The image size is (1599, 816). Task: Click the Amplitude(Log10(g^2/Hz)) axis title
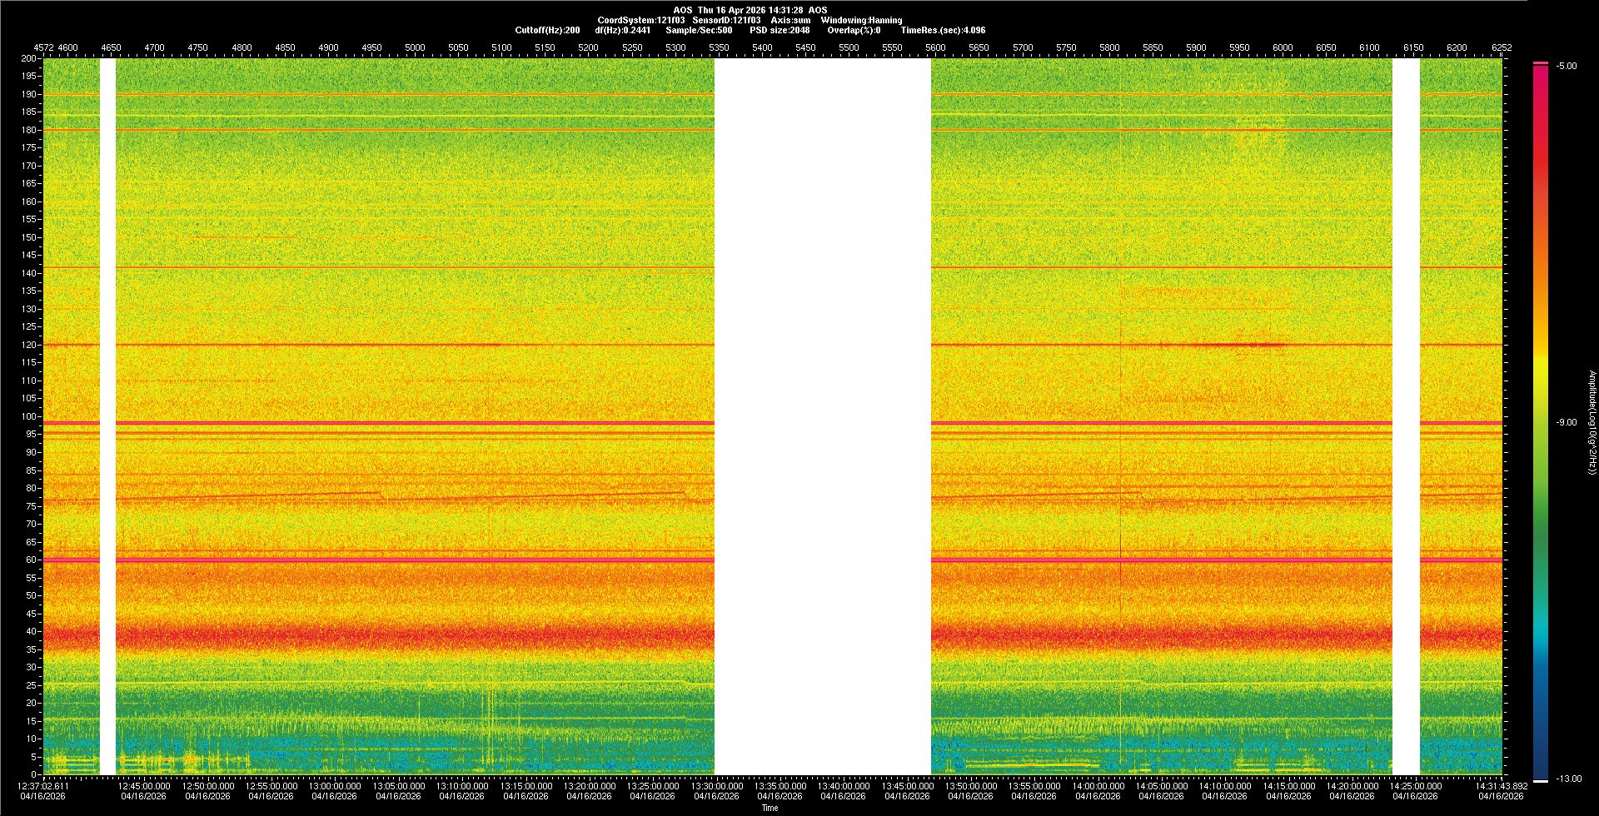pyautogui.click(x=1592, y=423)
